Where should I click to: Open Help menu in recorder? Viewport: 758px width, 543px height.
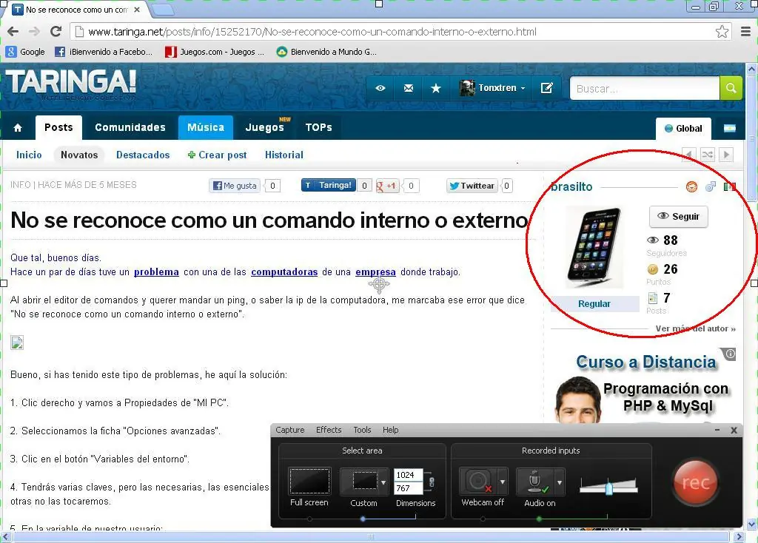click(391, 430)
